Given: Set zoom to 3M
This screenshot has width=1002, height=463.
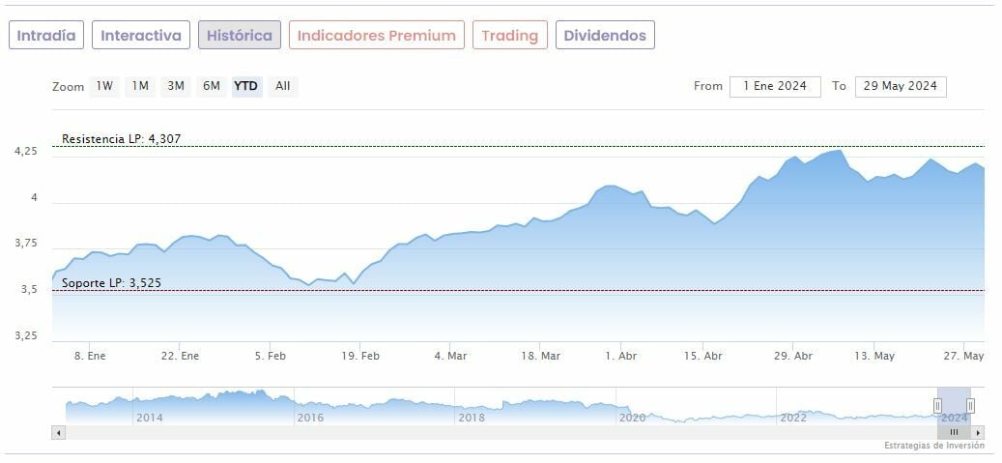Looking at the screenshot, I should click(x=176, y=86).
